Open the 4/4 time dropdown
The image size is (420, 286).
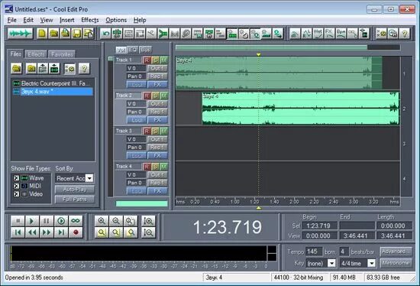point(372,263)
